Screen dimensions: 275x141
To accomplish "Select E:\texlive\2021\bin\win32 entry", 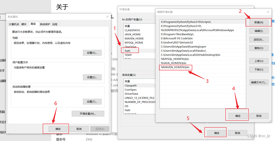I will 203,42.
